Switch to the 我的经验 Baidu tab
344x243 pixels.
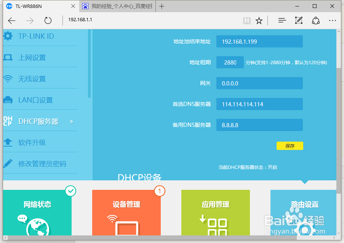pyautogui.click(x=118, y=6)
